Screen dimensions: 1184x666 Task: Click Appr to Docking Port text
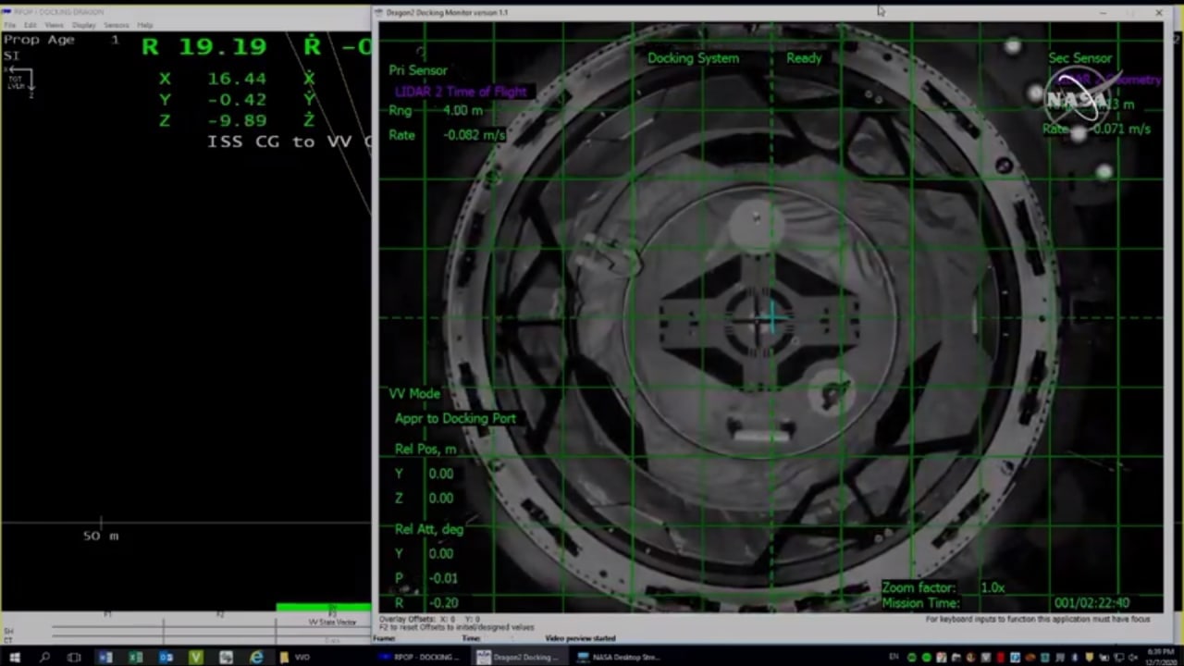(455, 418)
